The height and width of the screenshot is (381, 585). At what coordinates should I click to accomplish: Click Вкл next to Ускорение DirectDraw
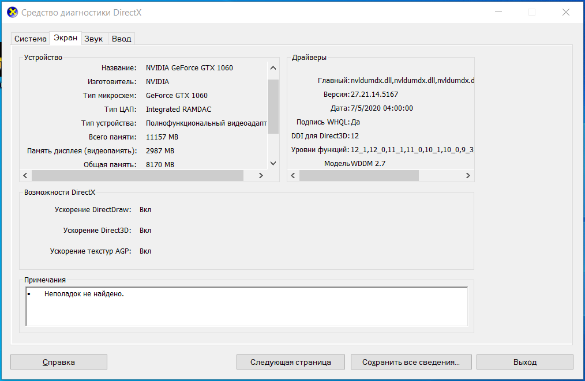coord(145,209)
